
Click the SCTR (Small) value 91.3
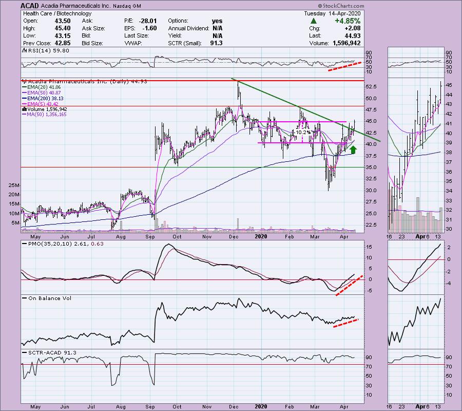click(x=216, y=43)
